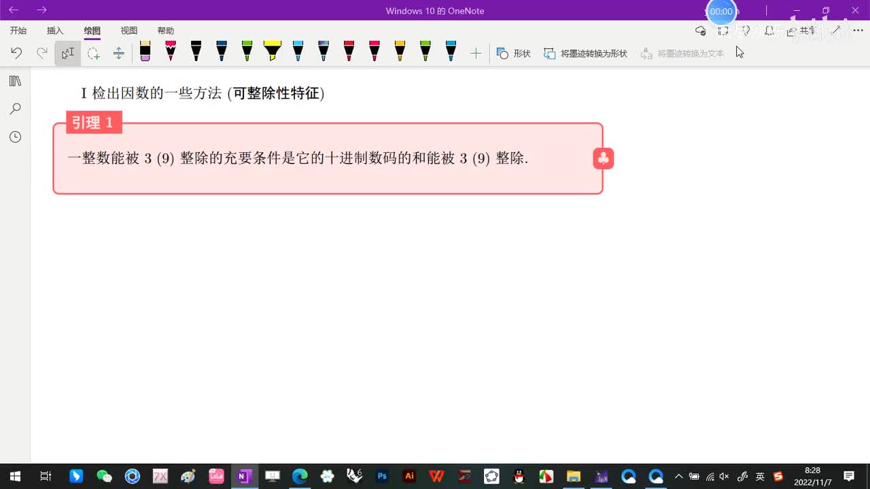Click the heading 检出因数的一些方法

click(x=157, y=93)
